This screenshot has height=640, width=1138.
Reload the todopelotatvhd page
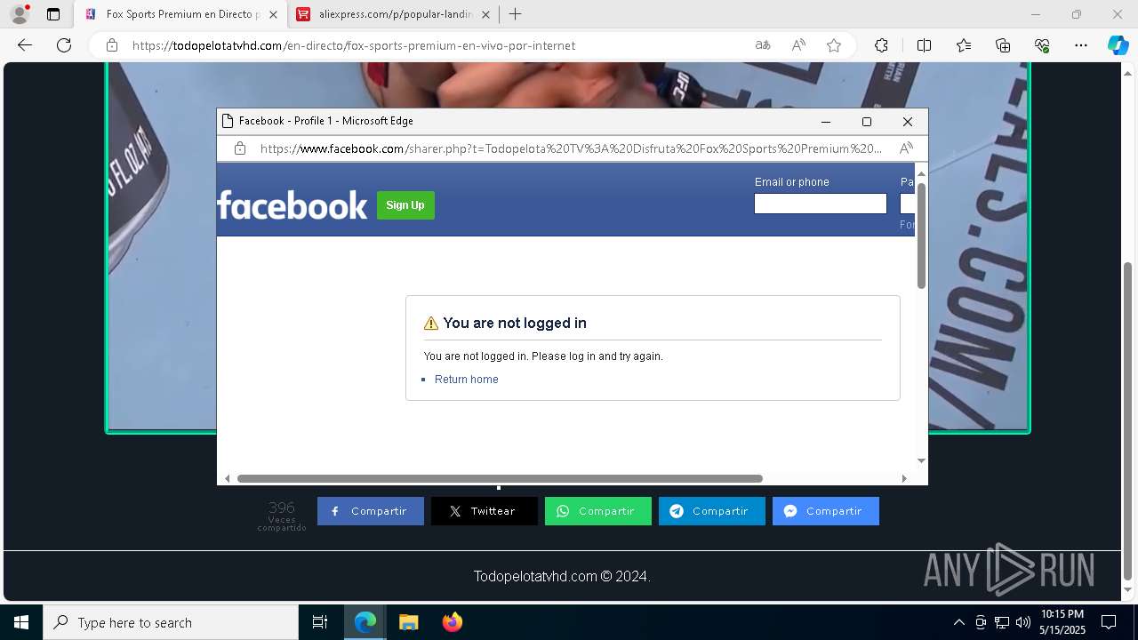[64, 45]
